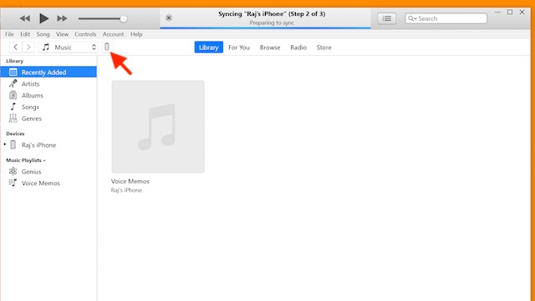The width and height of the screenshot is (535, 301).
Task: Select Artists in the sidebar
Action: (x=48, y=83)
